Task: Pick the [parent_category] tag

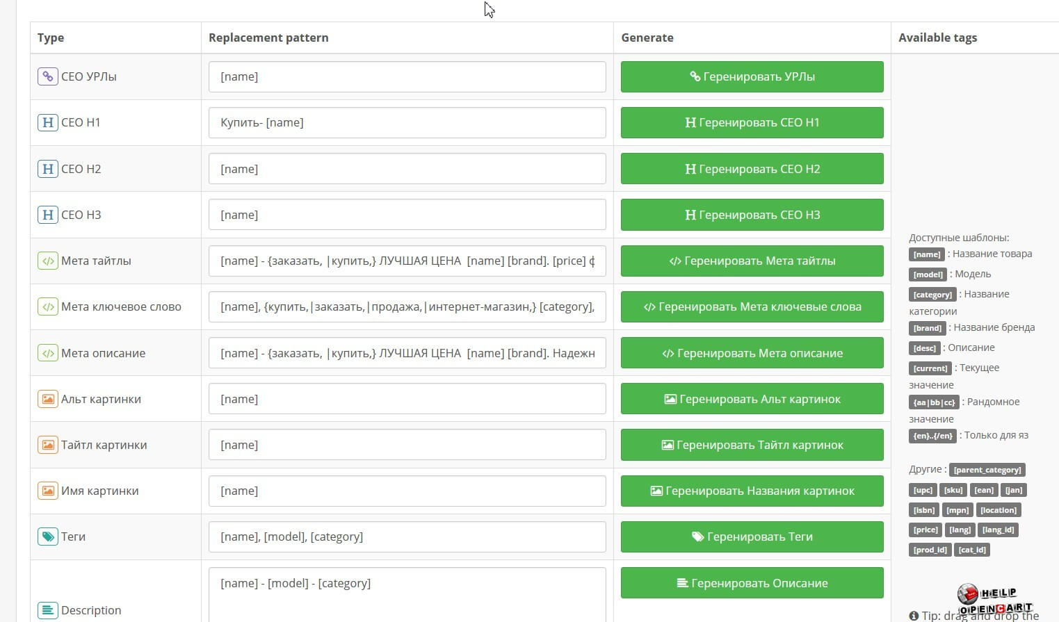Action: coord(987,470)
